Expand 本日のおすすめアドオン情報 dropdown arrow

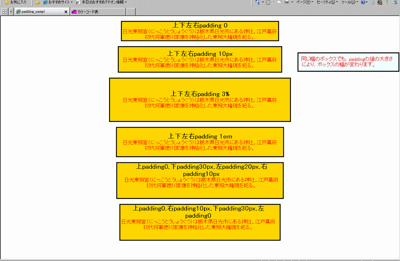point(126,2)
